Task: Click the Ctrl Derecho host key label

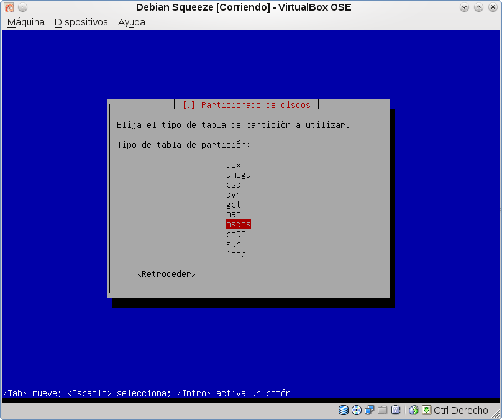Action: coord(461,410)
